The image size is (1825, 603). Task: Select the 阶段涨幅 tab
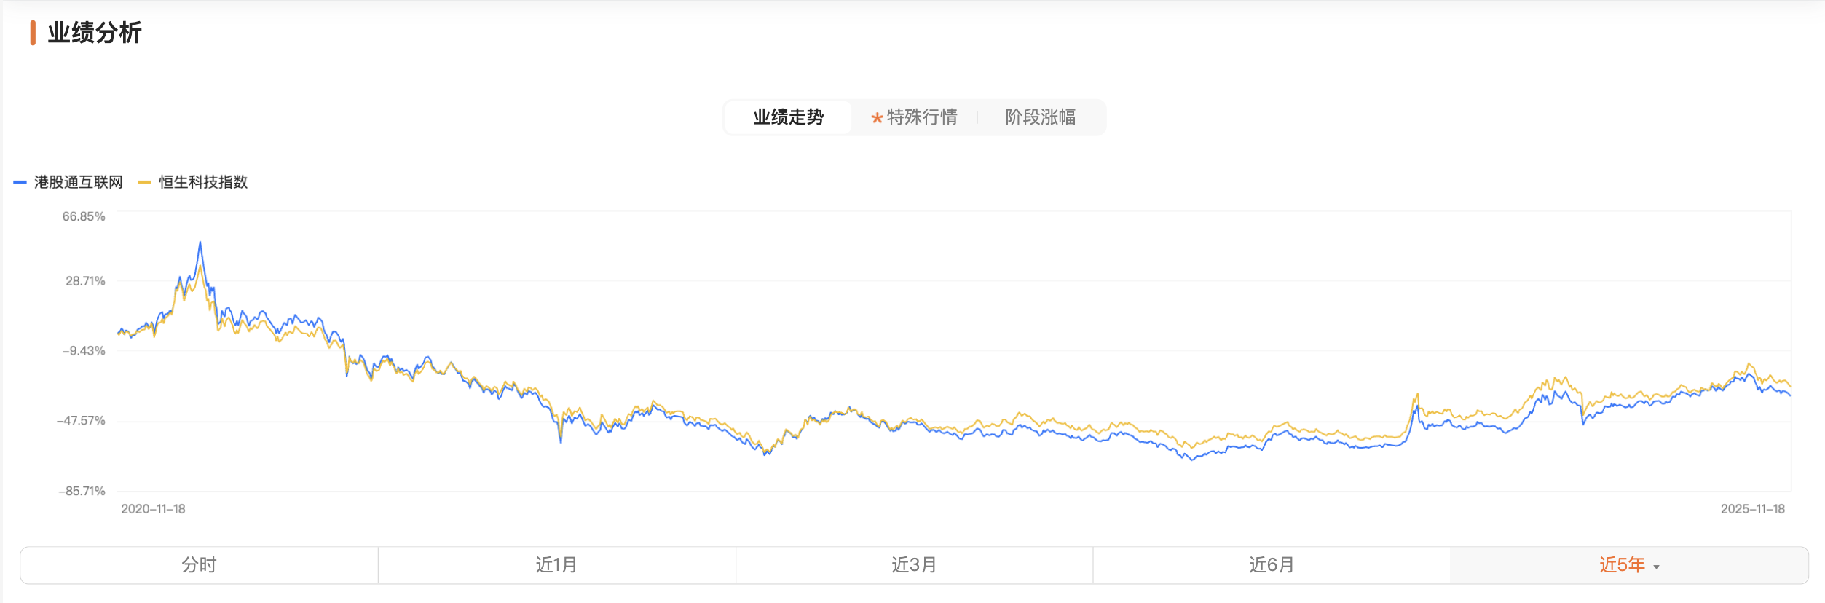click(1040, 117)
